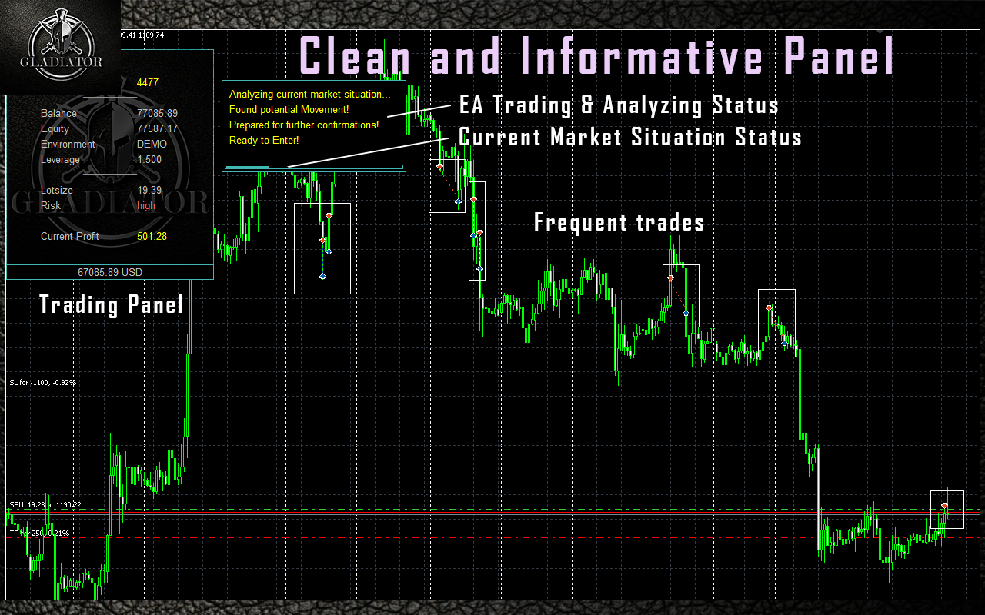
Task: Click the red sell arrow on the SELL order line
Action: click(x=945, y=506)
